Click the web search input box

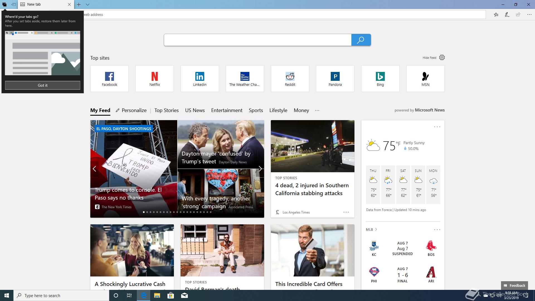pyautogui.click(x=258, y=40)
